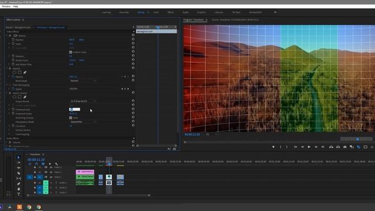Create ellipse mask under Anamorphic Stretch effect
Screen dimensions: 375x211
click(x=14, y=97)
